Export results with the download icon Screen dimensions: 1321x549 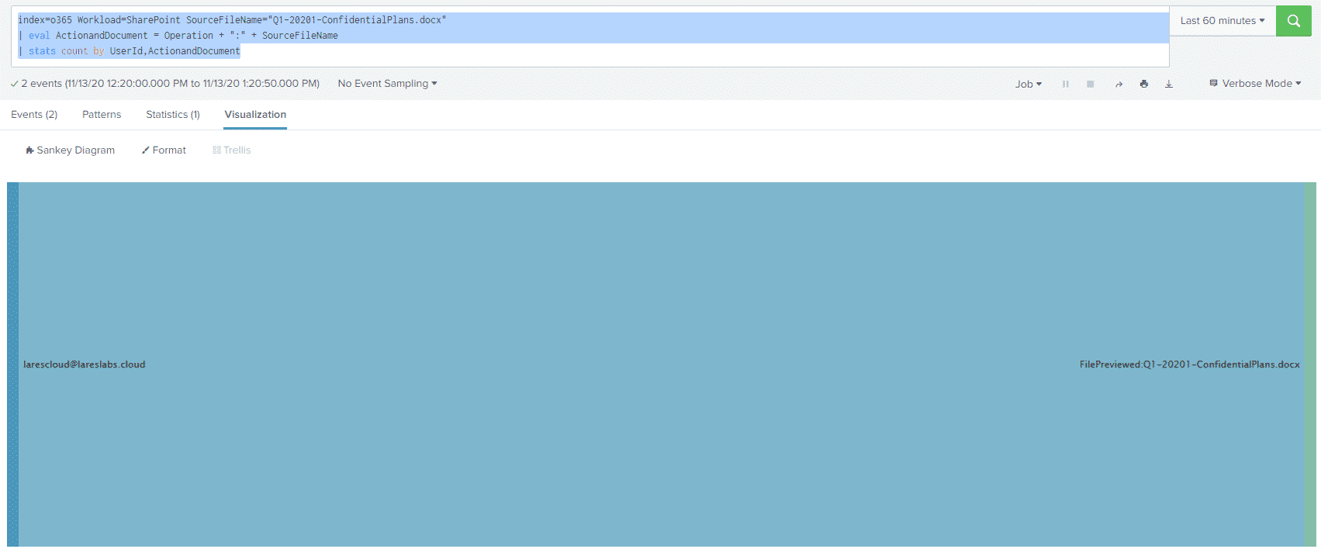tap(1168, 84)
